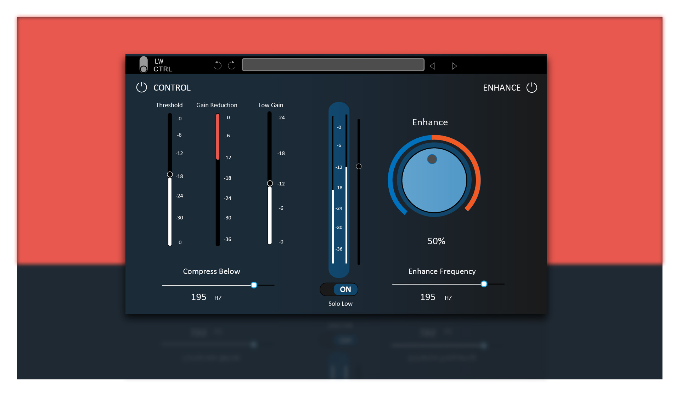This screenshot has height=396, width=680.
Task: Click the Enhance Frequency slider handle
Action: tap(484, 284)
